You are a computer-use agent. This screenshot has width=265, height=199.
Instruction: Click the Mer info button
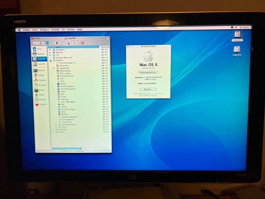pyautogui.click(x=148, y=89)
